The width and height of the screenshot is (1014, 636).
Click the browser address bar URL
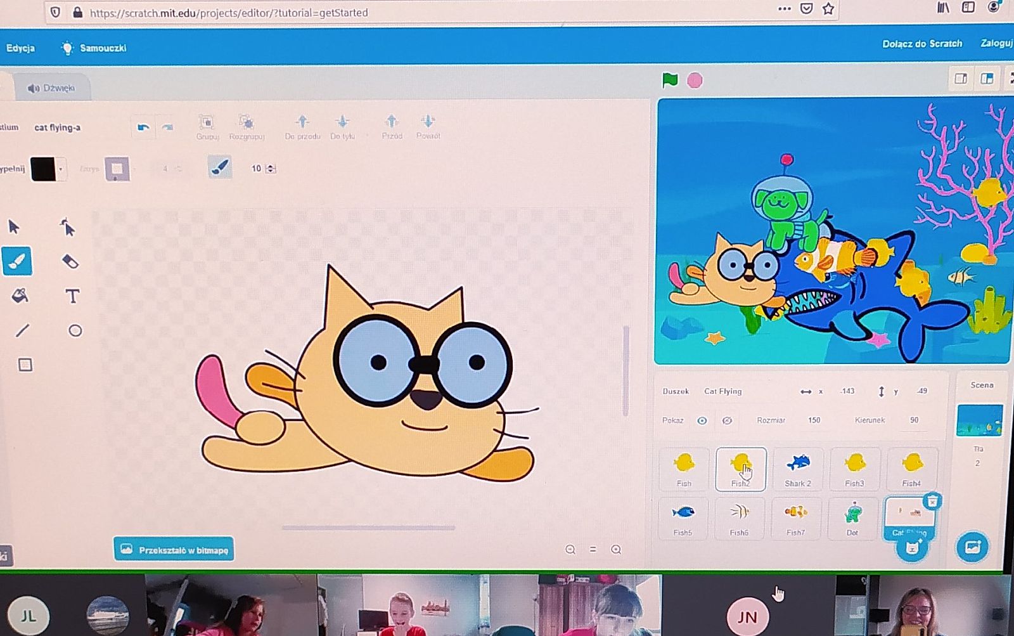pyautogui.click(x=229, y=13)
